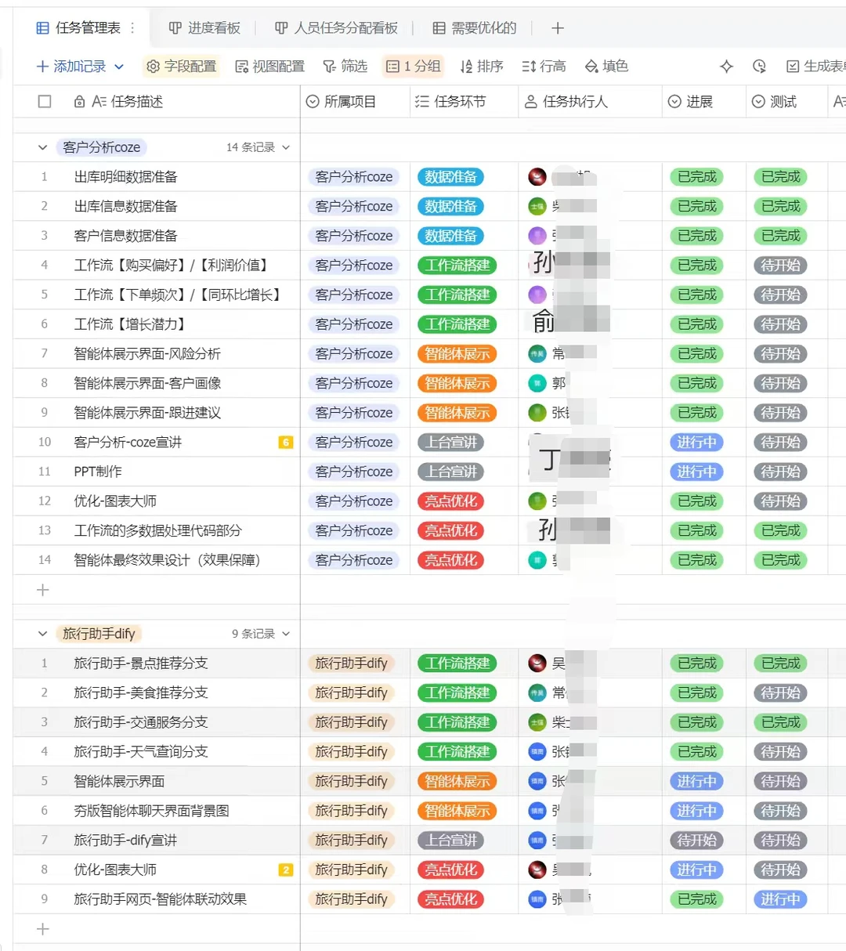
Task: Click the 添加记录 button
Action: click(71, 67)
